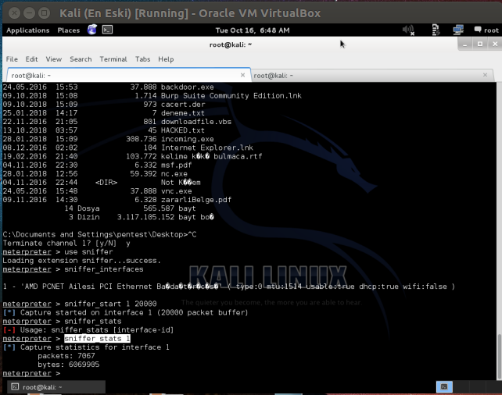Click the zararliBelge.pdf file name
The image size is (502, 395).
pyautogui.click(x=196, y=200)
